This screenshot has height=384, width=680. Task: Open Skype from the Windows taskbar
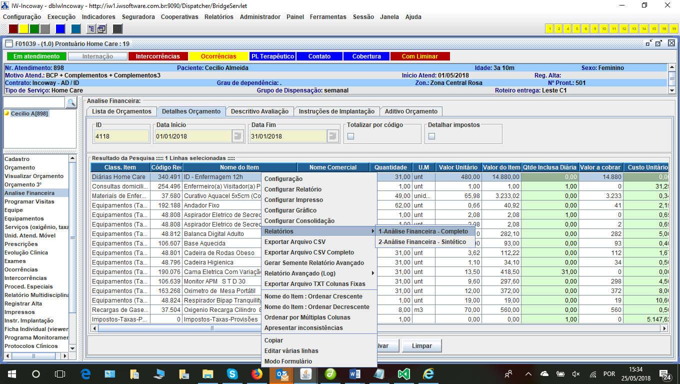[232, 373]
